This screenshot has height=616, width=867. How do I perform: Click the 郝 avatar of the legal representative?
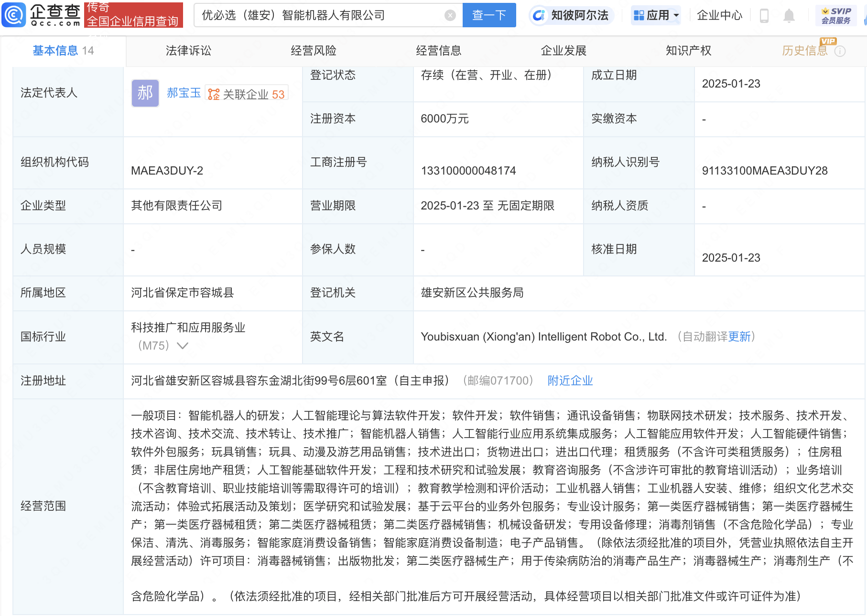(x=145, y=93)
